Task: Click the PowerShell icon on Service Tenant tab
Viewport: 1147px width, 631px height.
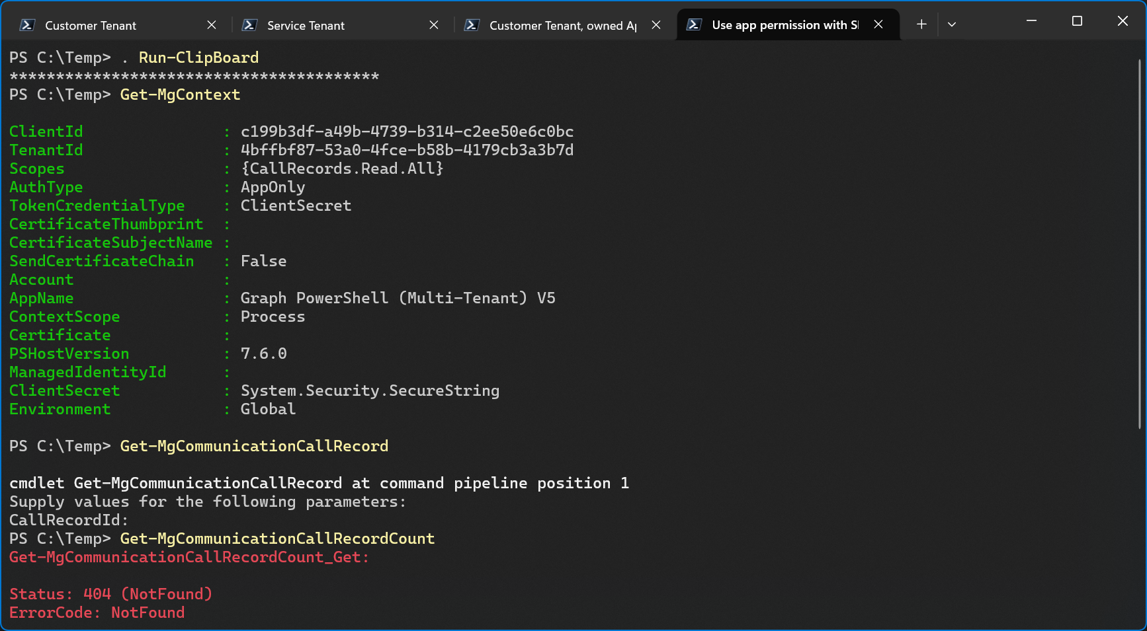Action: pyautogui.click(x=249, y=25)
